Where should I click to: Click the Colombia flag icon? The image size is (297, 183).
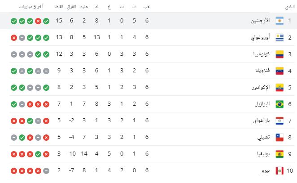(x=280, y=54)
